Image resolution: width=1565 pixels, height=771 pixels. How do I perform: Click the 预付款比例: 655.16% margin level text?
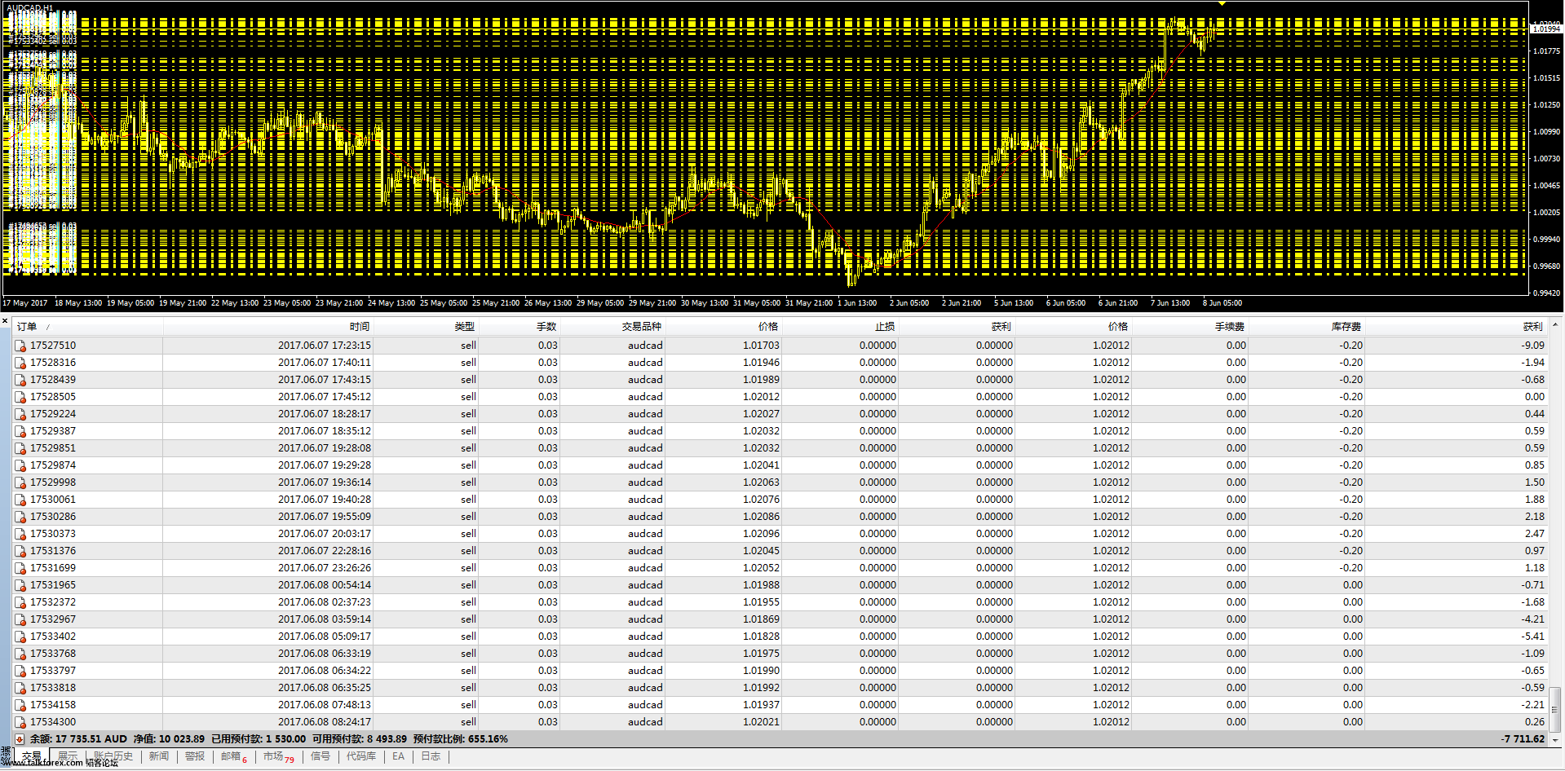click(461, 739)
